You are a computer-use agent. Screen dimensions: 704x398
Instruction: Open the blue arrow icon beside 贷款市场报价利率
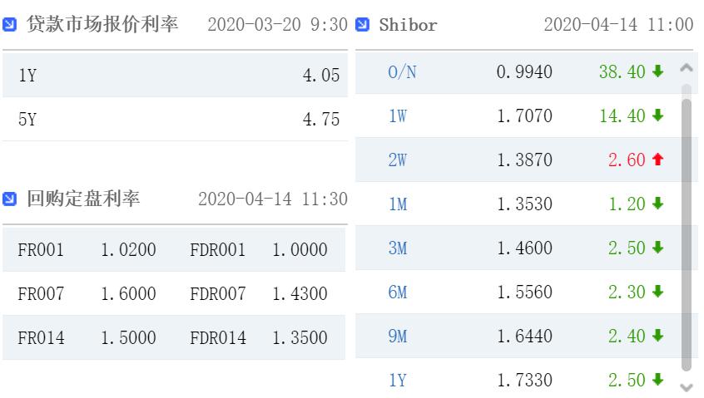coord(9,24)
